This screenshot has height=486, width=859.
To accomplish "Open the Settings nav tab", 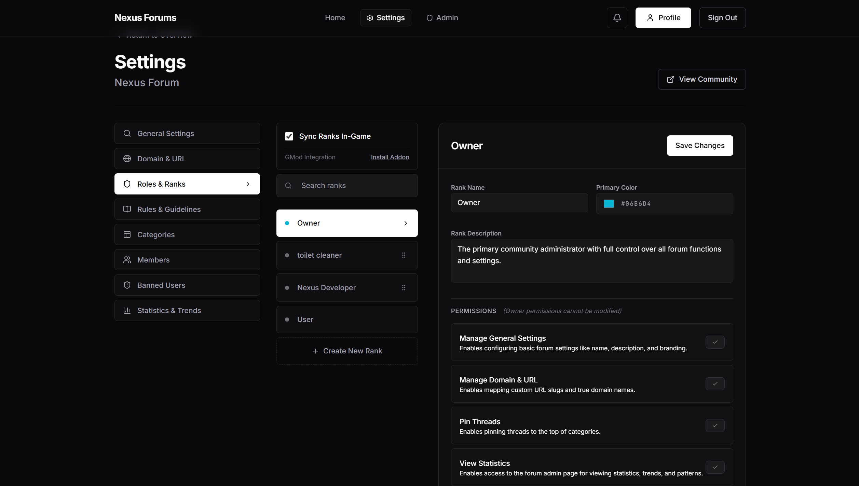I will tap(385, 18).
